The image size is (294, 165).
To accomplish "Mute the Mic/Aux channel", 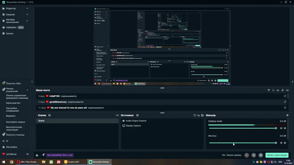I will click(281, 143).
